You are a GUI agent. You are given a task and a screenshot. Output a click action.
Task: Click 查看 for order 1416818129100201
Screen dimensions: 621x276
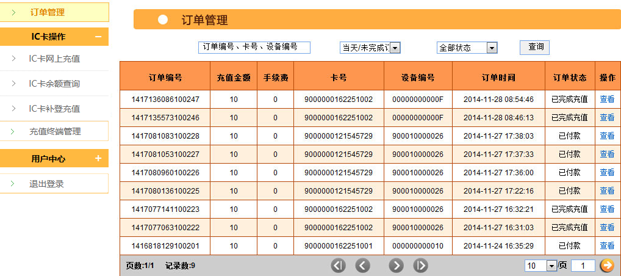click(607, 245)
